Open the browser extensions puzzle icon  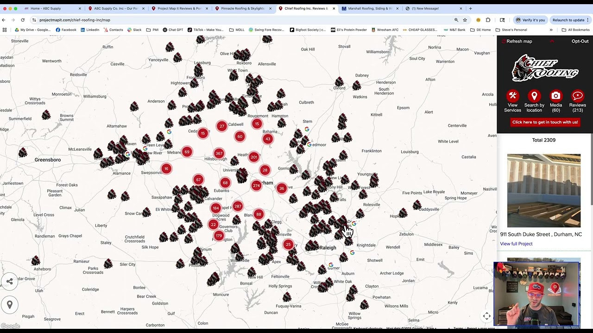click(488, 20)
